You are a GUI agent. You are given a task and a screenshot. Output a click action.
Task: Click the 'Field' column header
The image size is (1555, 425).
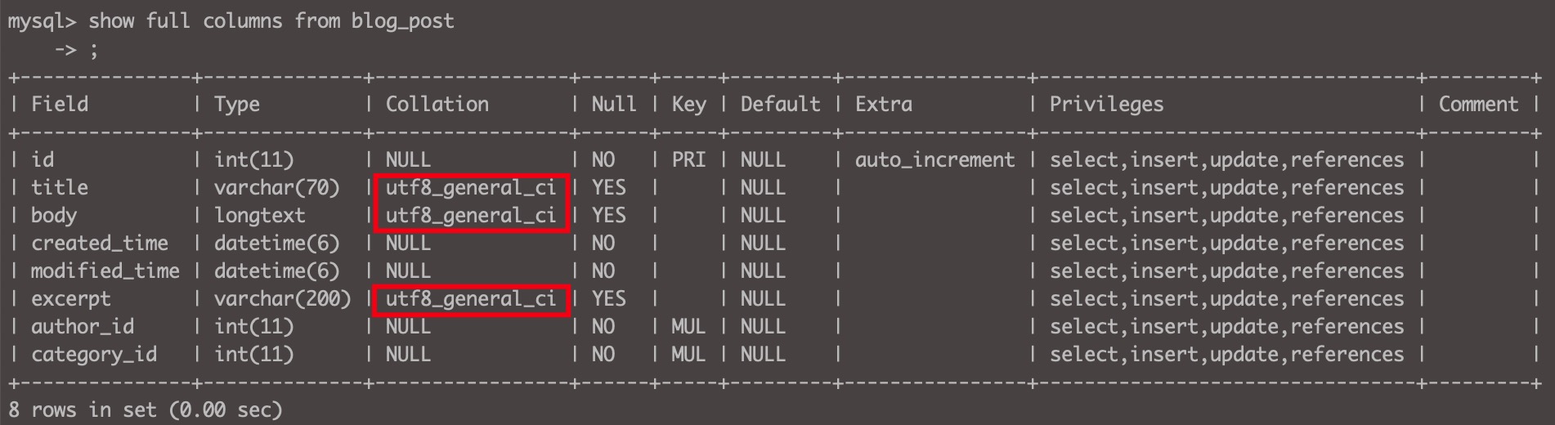[59, 105]
